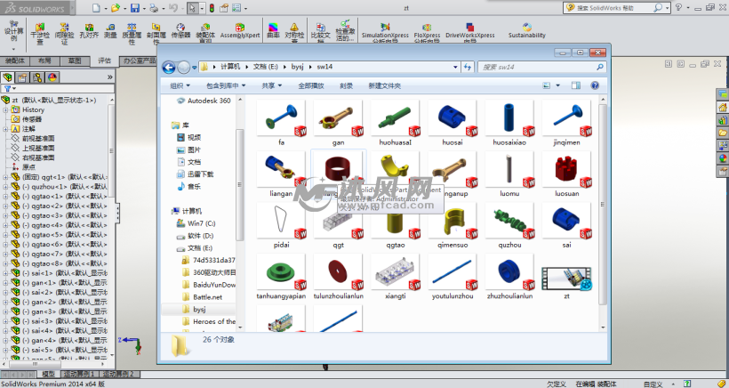Viewport: 729px width, 388px height.
Task: Open the 质量属性 mass properties tool
Action: [132, 34]
